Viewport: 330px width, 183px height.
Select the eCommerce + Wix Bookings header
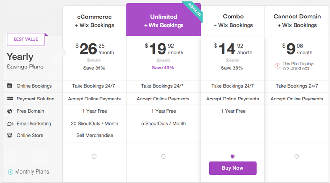tap(94, 21)
